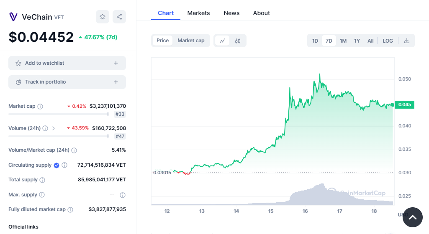
Task: Click the #33 market cap rank badge
Action: (120, 114)
